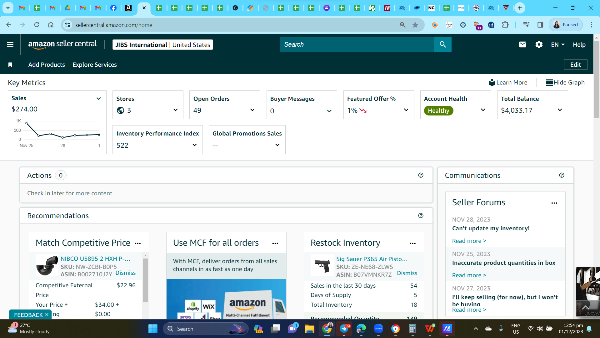Go to browser home page icon
600x338 pixels.
pos(51,25)
